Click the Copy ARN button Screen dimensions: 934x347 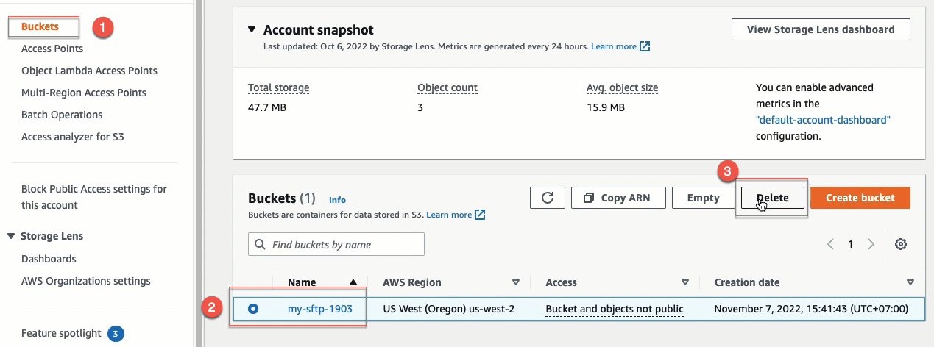[619, 198]
